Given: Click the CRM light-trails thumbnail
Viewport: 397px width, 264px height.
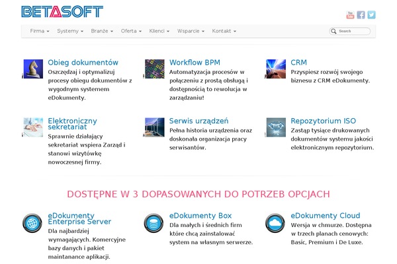Looking at the screenshot, I should (x=276, y=69).
